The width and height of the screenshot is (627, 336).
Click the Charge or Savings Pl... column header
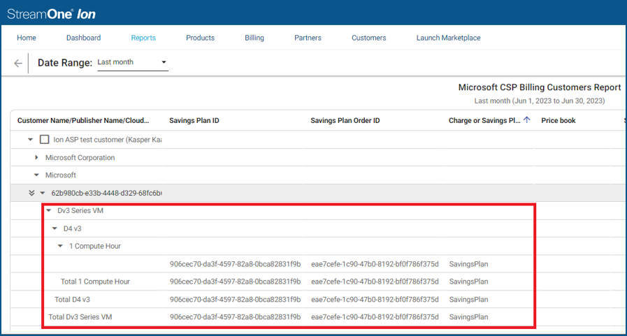pyautogui.click(x=484, y=121)
